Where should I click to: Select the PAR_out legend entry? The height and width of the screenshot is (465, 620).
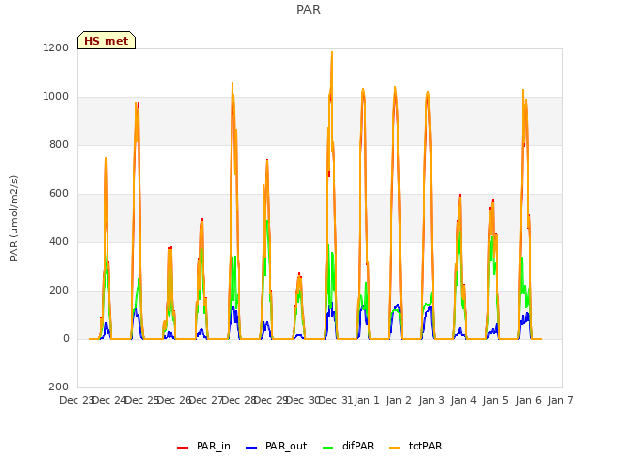point(276,447)
